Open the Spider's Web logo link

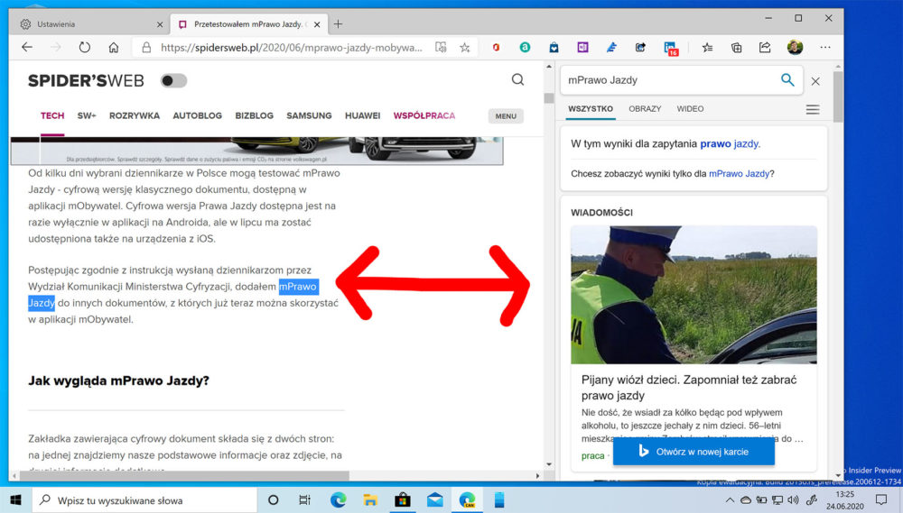coord(86,80)
